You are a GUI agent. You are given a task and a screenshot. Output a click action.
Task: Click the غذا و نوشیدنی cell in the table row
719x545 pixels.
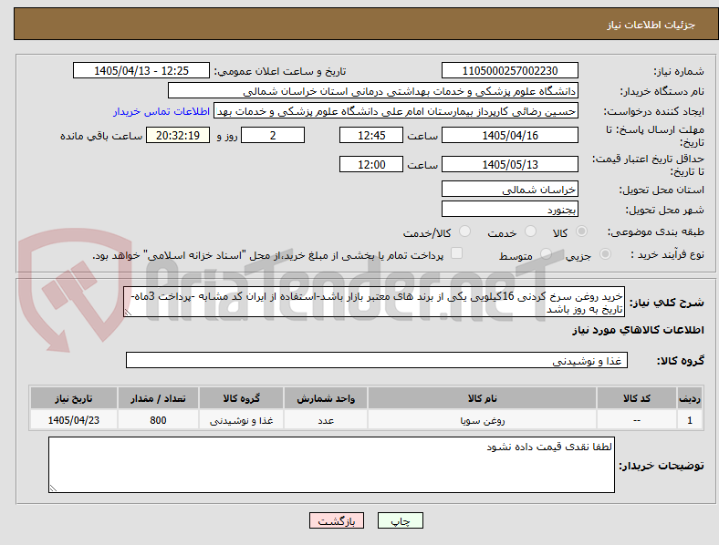241,420
